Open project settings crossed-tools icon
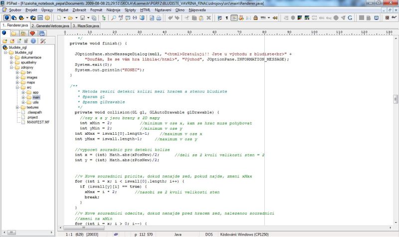Screen dimensions: 399x237 click(43, 41)
